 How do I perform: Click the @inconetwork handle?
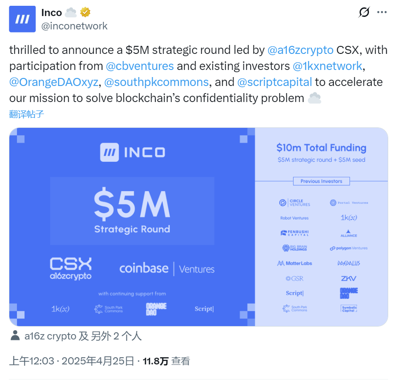tap(74, 26)
